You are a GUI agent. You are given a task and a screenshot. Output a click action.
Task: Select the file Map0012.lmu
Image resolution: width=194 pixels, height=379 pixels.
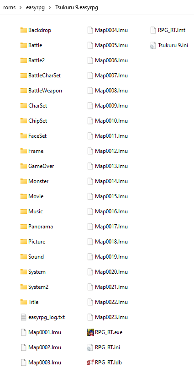click(107, 151)
